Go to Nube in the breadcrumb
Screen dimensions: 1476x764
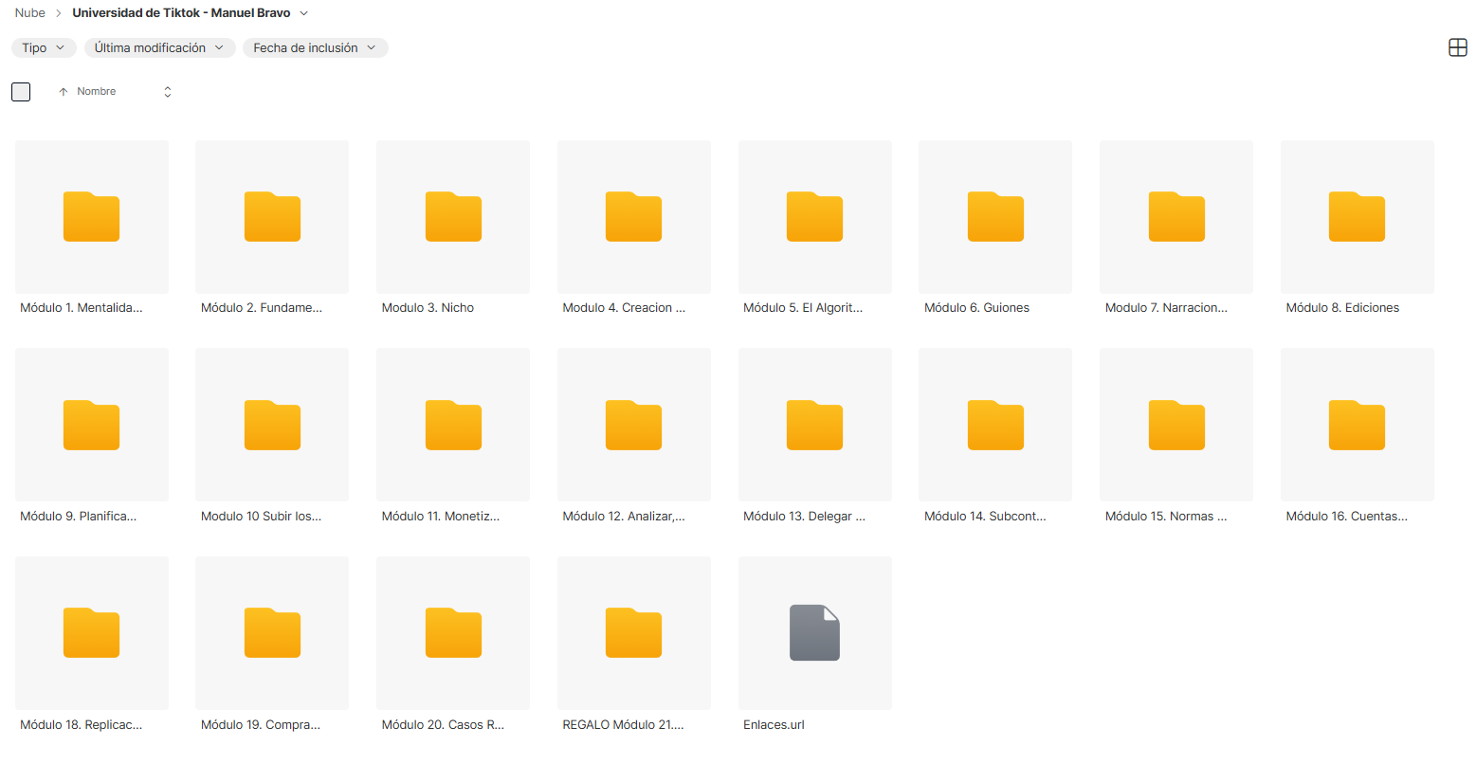coord(30,13)
